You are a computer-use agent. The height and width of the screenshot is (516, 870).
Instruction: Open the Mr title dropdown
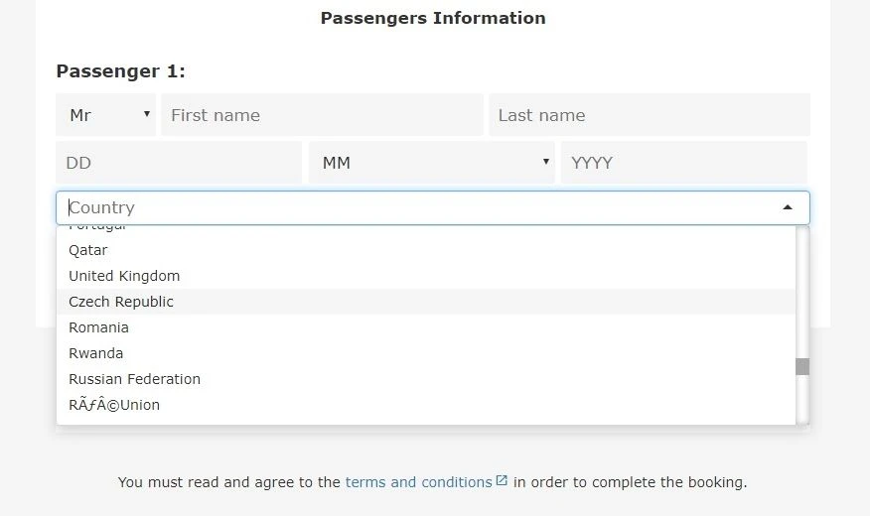click(105, 115)
